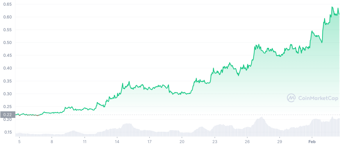Image resolution: width=340 pixels, height=146 pixels.
Task: Click the 0.65 price axis label
Action: [x=8, y=4]
